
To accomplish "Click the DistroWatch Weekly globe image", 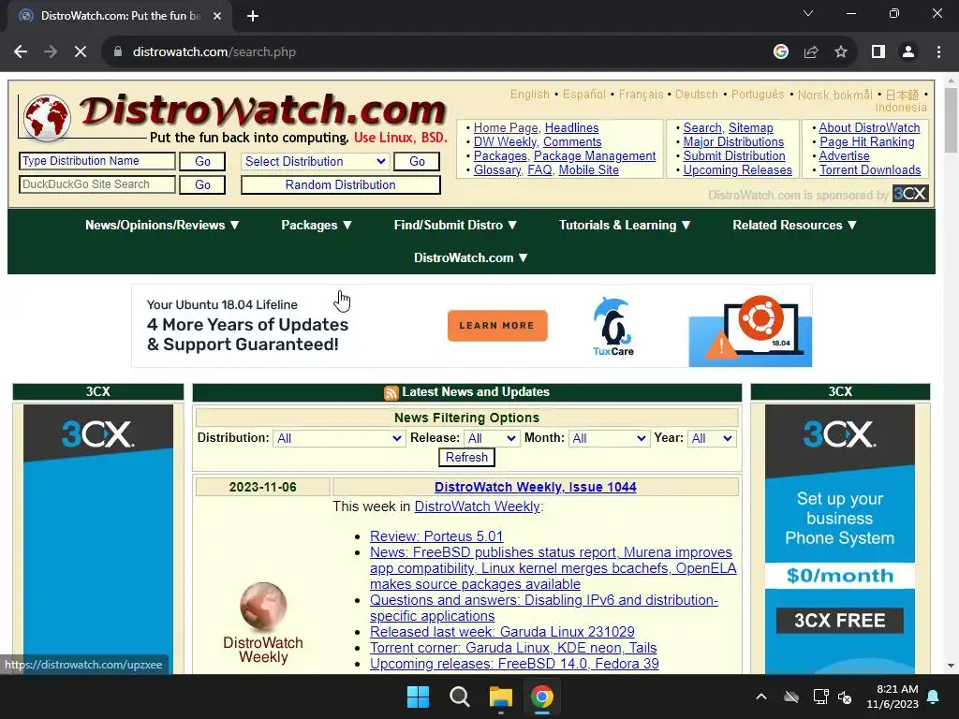I will click(263, 606).
